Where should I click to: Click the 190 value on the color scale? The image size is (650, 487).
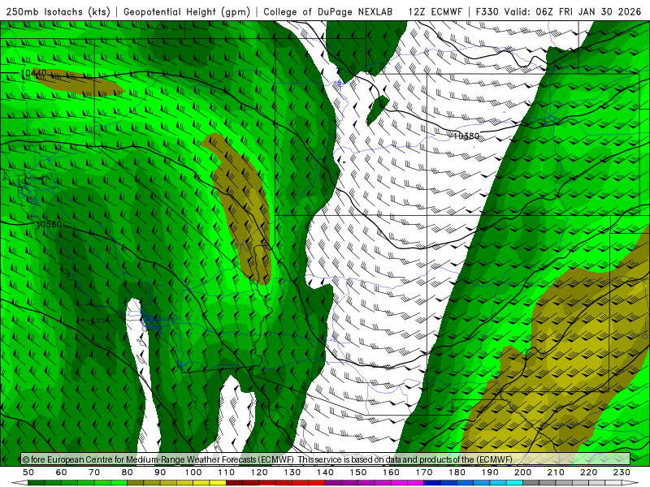pyautogui.click(x=490, y=472)
